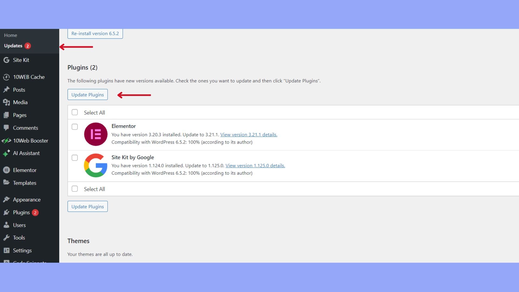View version 3.21.1 details for Elementor

pos(248,134)
